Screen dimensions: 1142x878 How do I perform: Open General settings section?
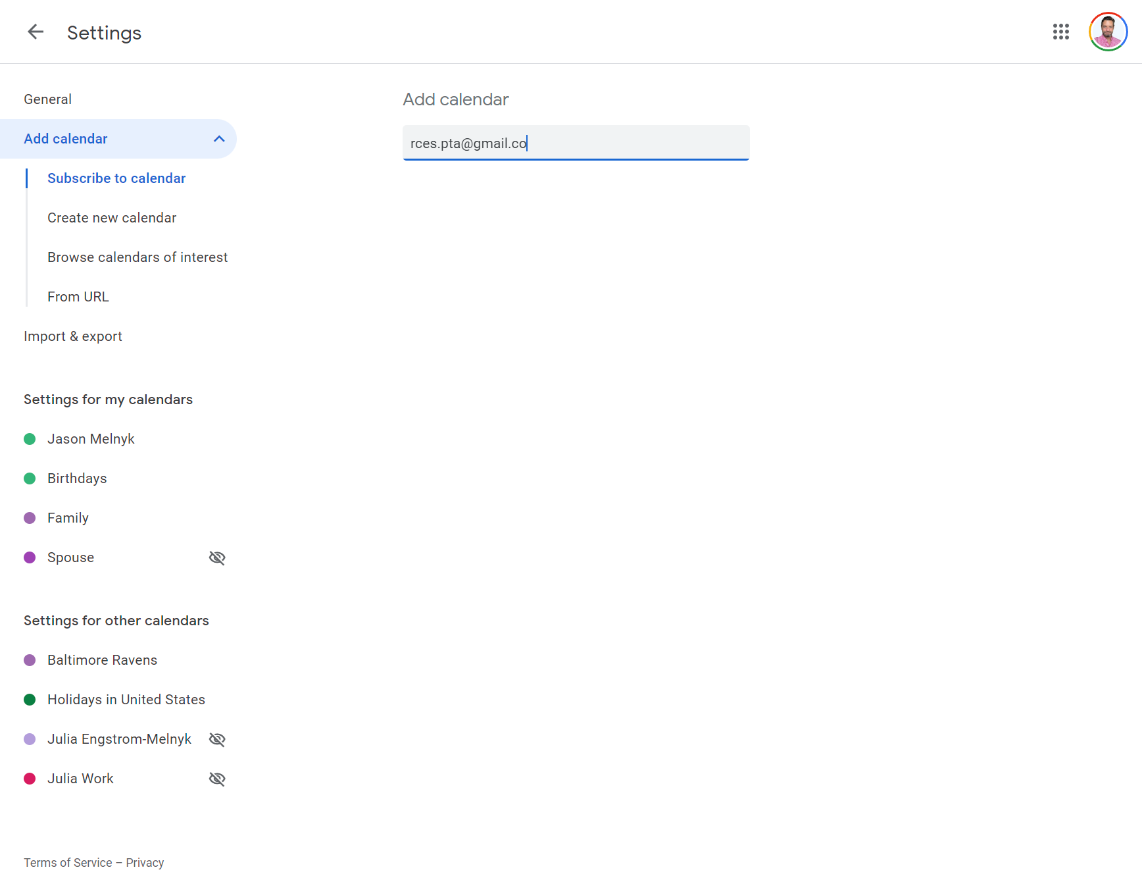tap(47, 99)
